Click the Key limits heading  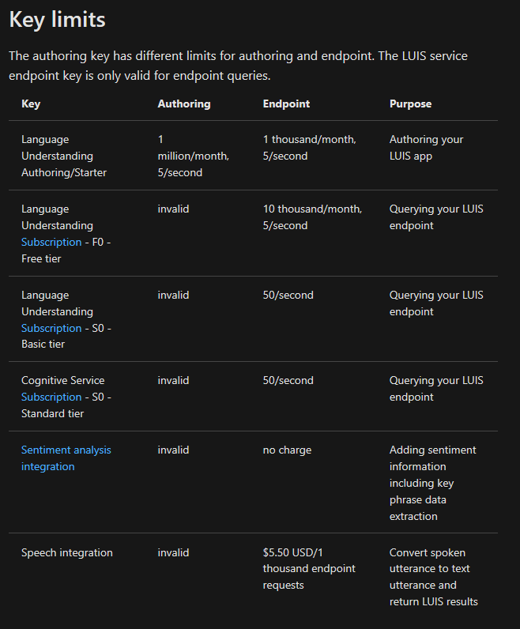click(x=57, y=20)
